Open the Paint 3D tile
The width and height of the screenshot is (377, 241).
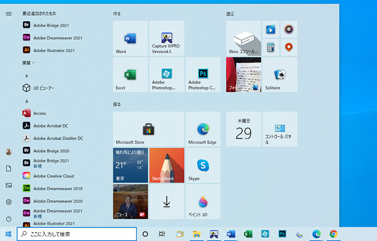[203, 201]
